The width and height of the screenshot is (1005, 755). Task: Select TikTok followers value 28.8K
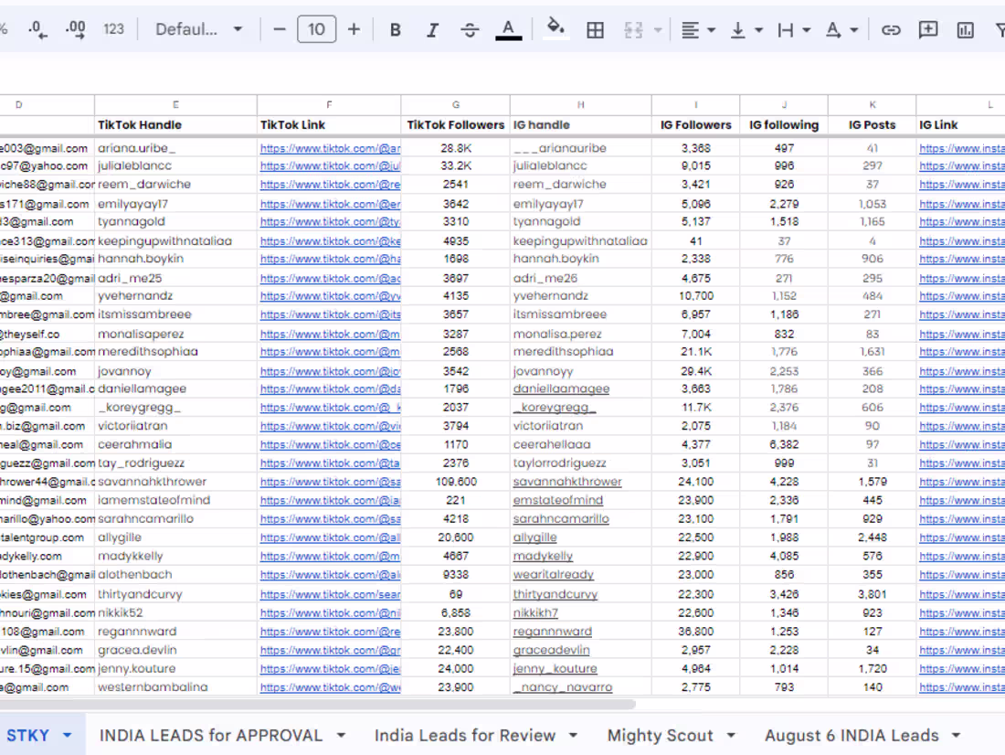tap(456, 148)
